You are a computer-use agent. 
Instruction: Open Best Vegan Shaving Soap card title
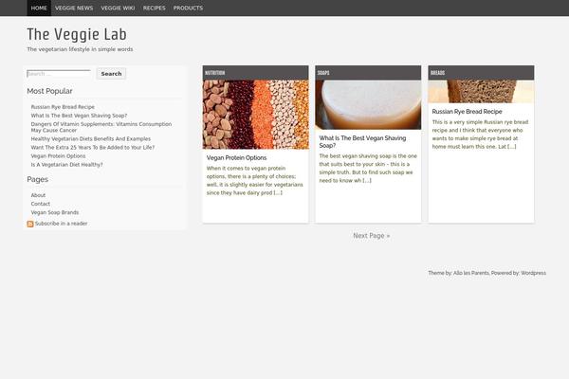coord(363,142)
